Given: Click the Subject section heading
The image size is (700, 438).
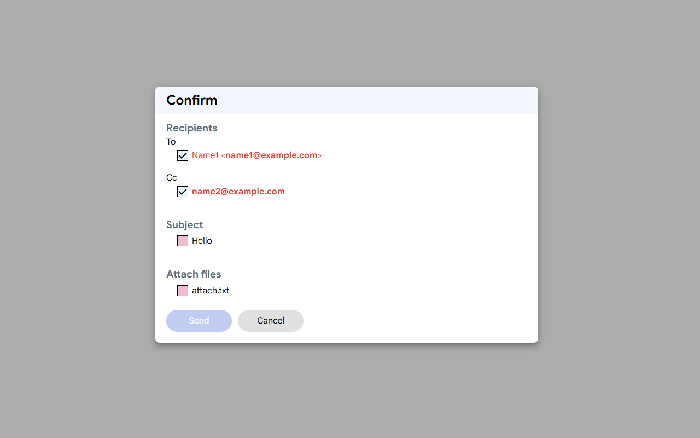Looking at the screenshot, I should coord(185,225).
